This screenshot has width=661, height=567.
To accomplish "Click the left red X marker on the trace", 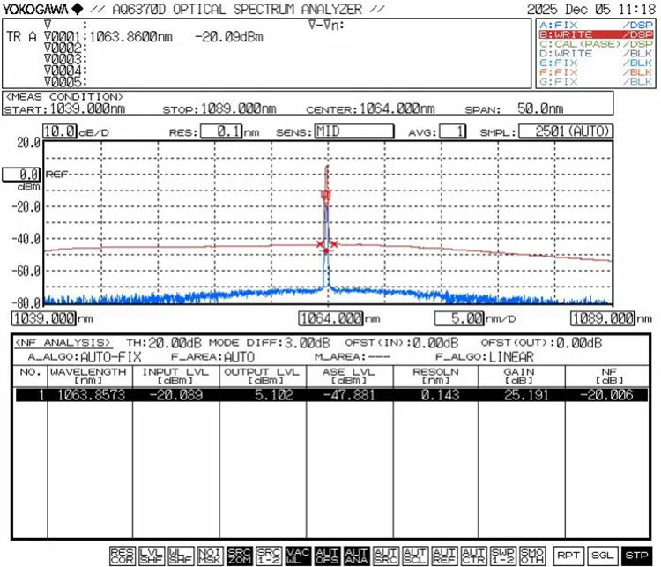I will pos(320,244).
